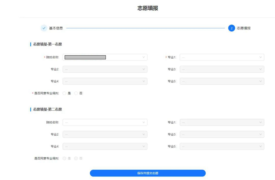Viewport: 275px width, 180px height.
Task: Click the step 2 志愿填报 circle icon
Action: point(231,28)
